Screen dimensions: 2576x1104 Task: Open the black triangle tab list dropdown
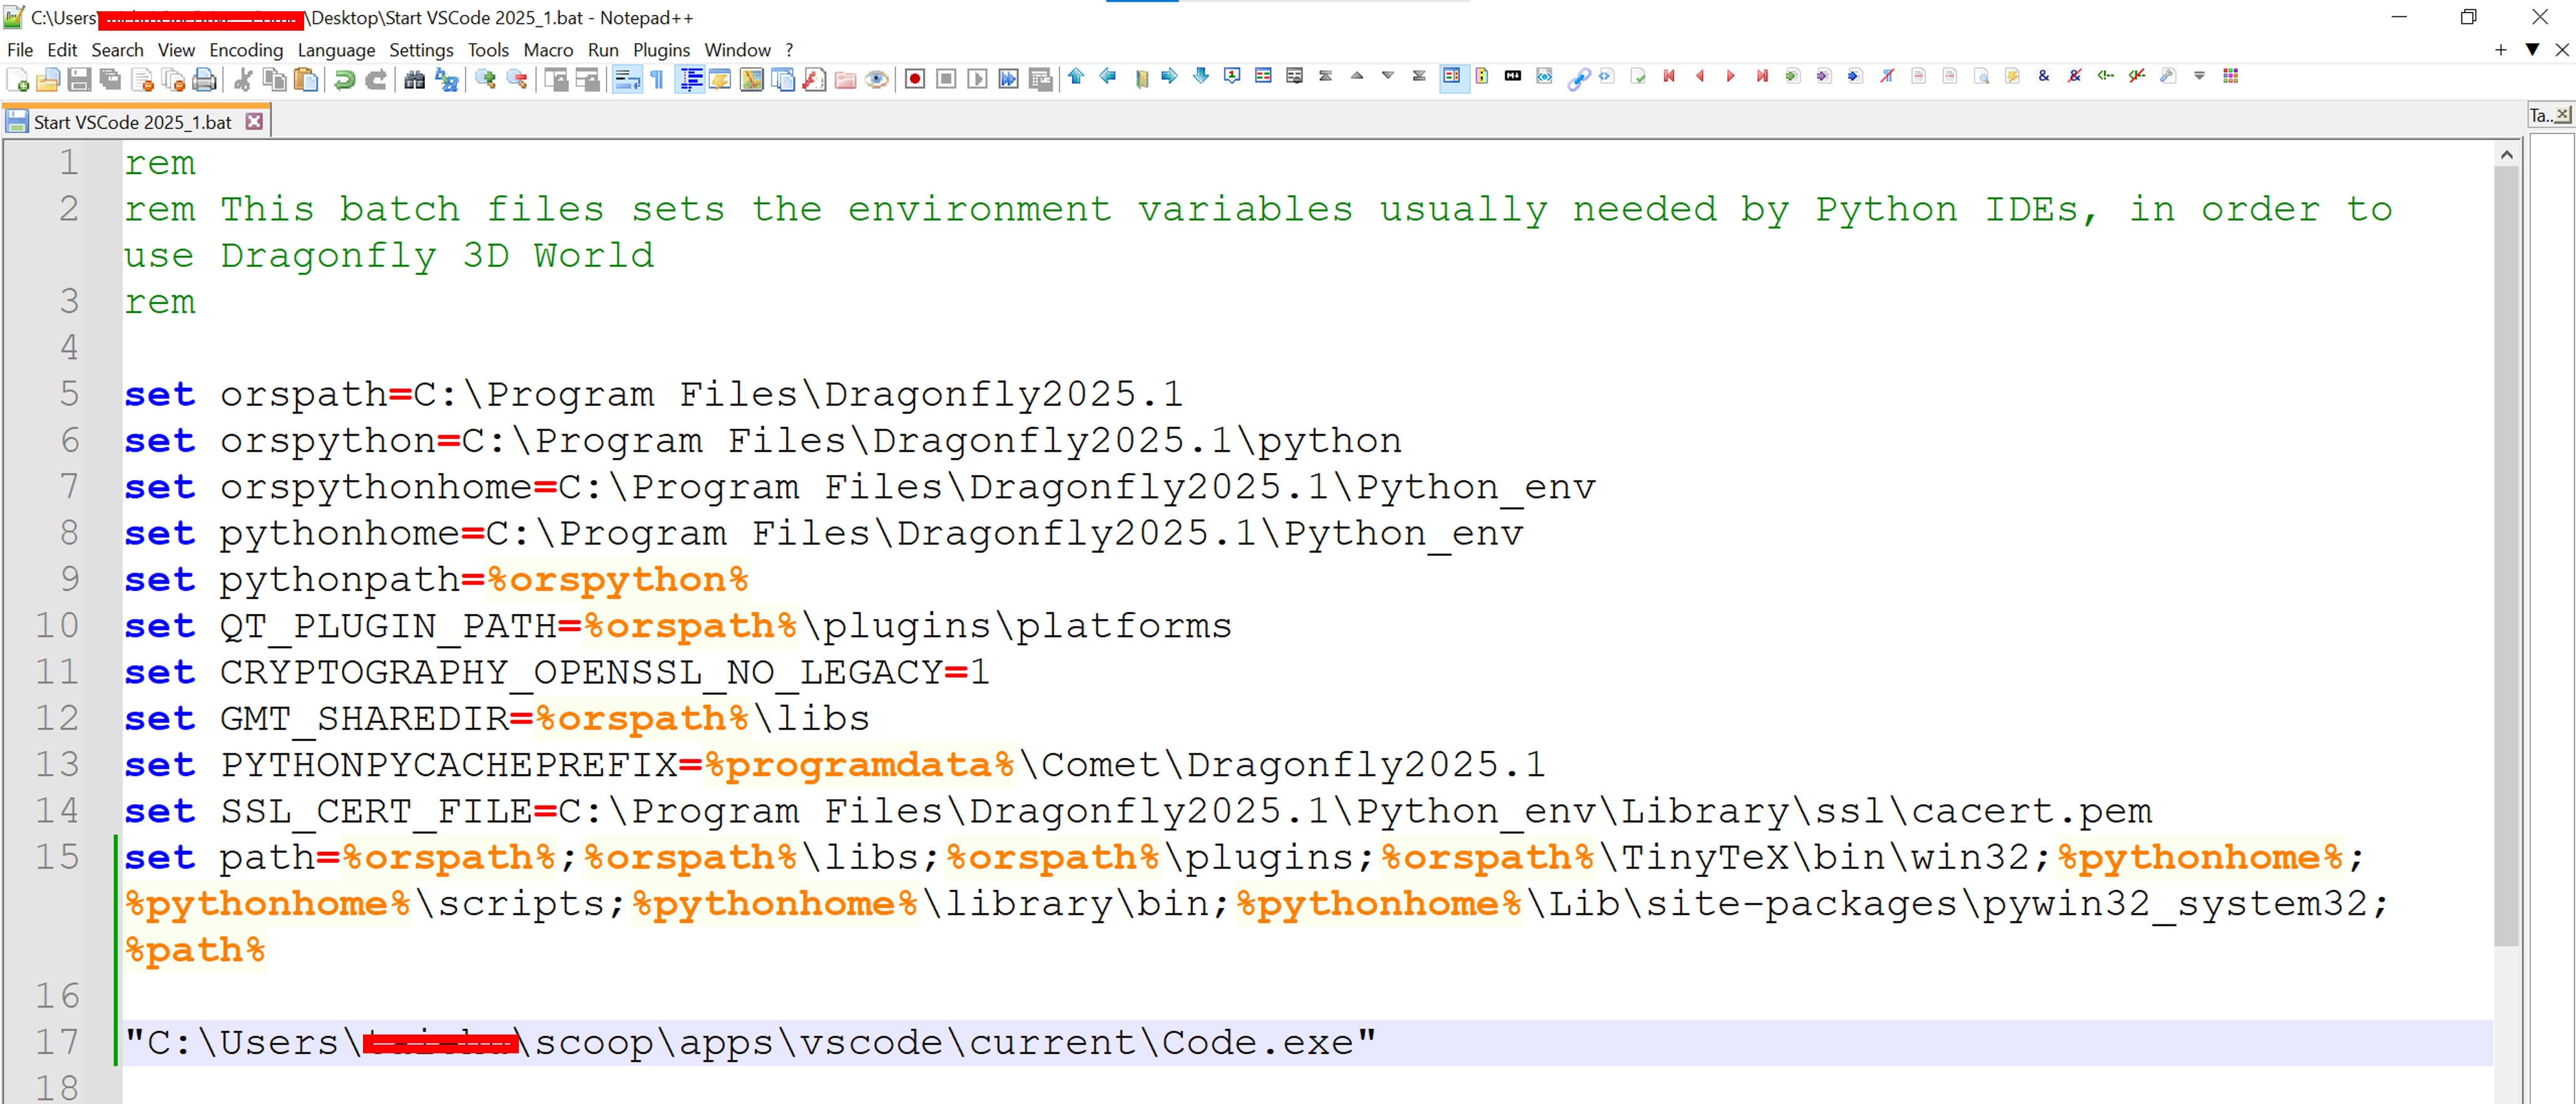click(2532, 49)
